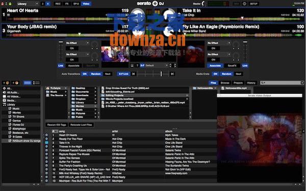Viewport: 306px width, 191px height.
Task: Toggle left deck first effect ON button
Action: (72, 48)
